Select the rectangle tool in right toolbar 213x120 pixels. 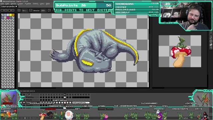point(211,41)
